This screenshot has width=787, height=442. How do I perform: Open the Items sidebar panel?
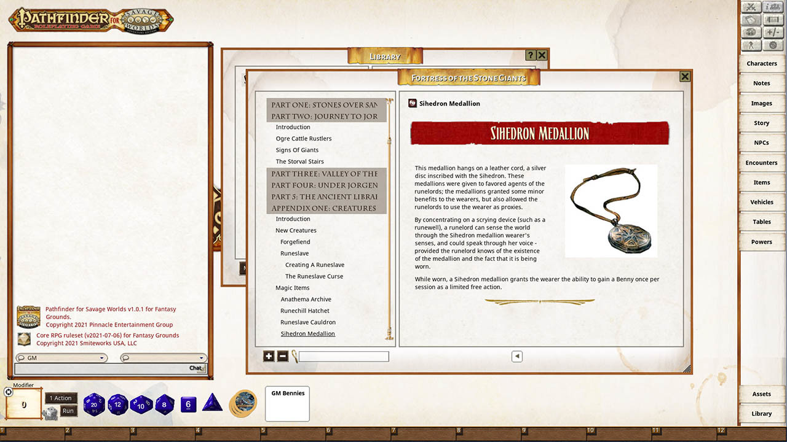click(762, 182)
